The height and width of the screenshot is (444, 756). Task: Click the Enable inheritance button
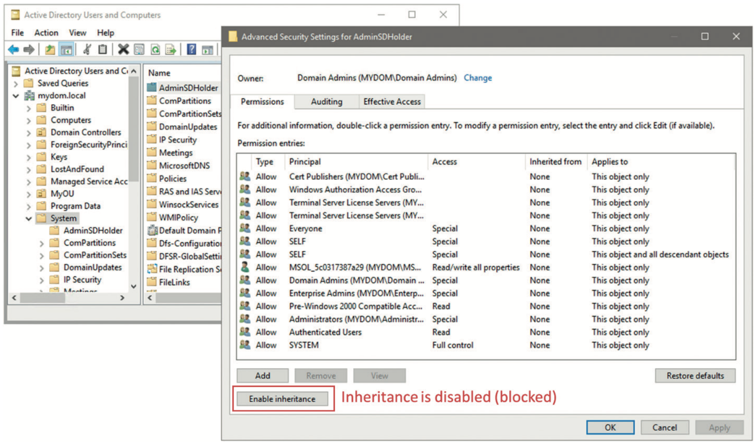tap(282, 399)
